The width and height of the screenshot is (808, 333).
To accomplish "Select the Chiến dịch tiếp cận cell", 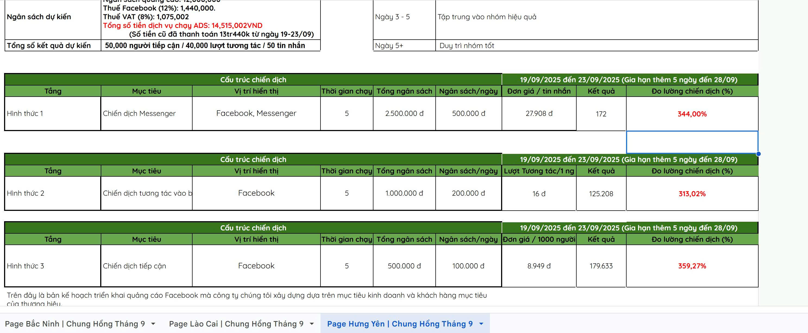I will (x=146, y=266).
